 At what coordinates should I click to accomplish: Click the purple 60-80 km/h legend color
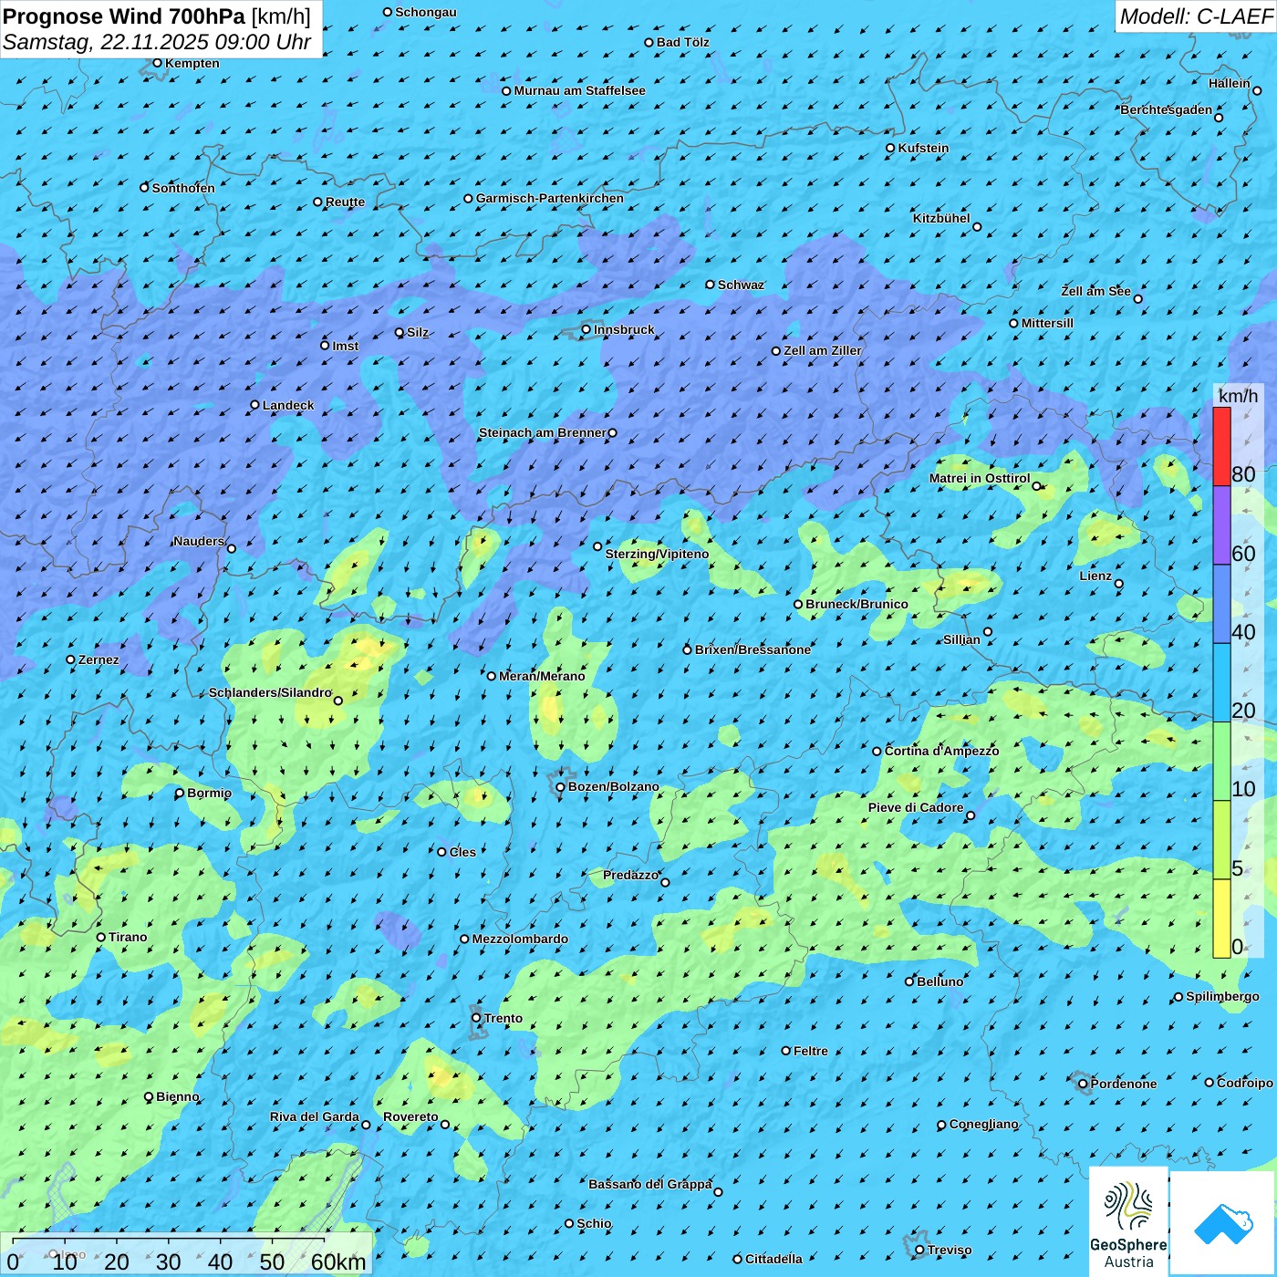pos(1221,525)
